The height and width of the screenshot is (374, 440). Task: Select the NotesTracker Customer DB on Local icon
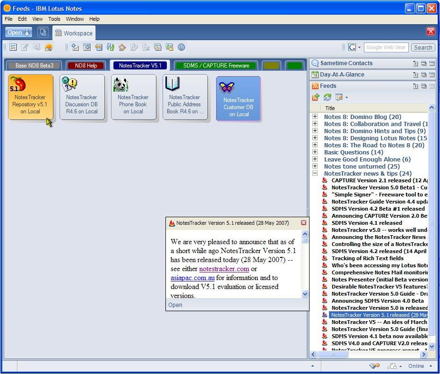[x=239, y=99]
